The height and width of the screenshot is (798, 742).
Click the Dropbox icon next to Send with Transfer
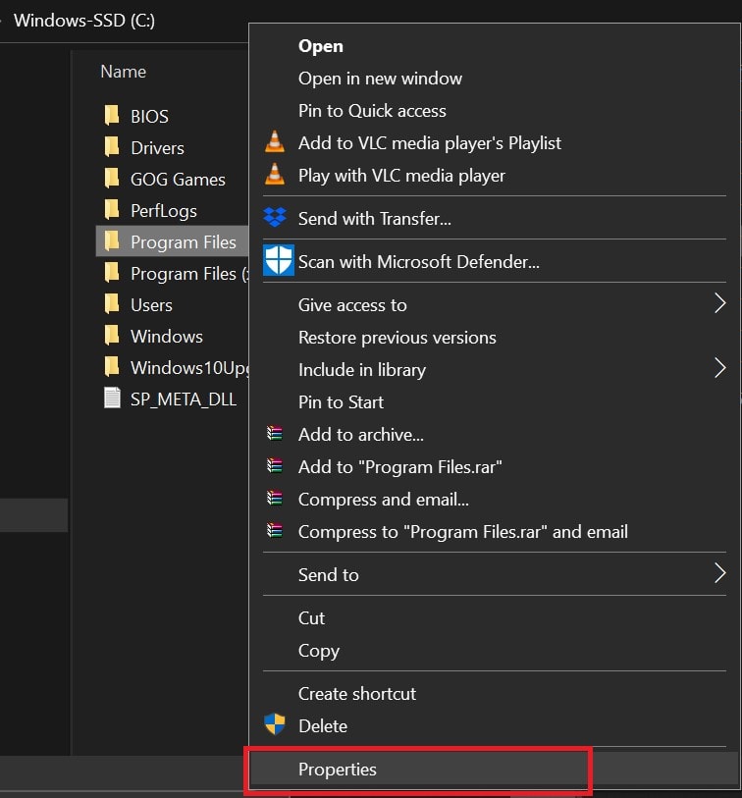coord(276,218)
